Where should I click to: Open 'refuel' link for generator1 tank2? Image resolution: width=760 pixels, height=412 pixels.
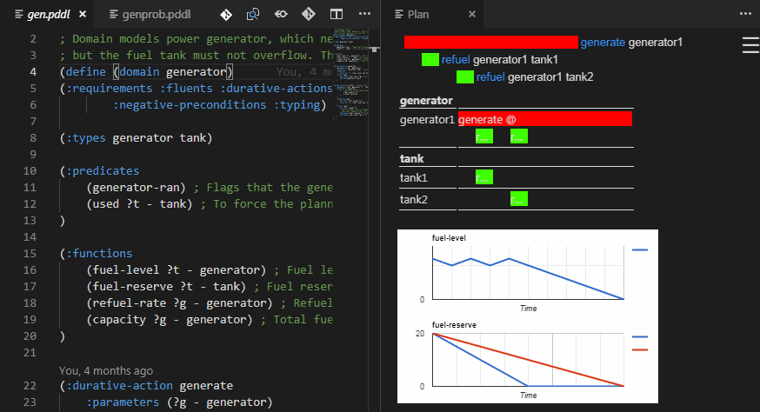(490, 77)
